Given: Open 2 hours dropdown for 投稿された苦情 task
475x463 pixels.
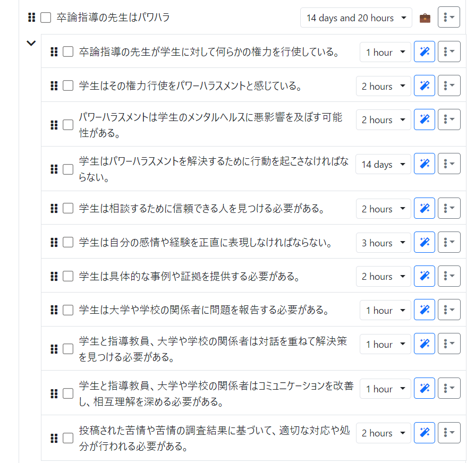Looking at the screenshot, I should [x=383, y=433].
